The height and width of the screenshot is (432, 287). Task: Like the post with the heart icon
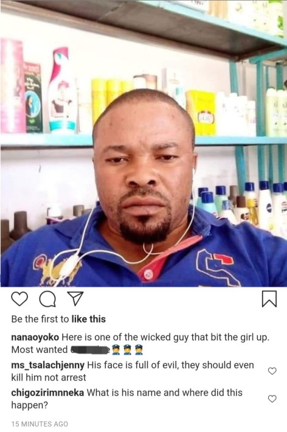[x=20, y=299]
